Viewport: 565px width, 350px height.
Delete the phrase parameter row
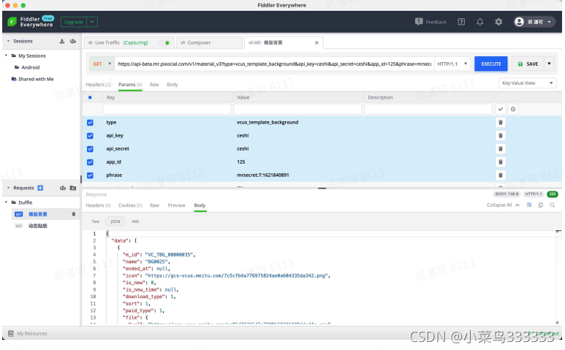[501, 175]
